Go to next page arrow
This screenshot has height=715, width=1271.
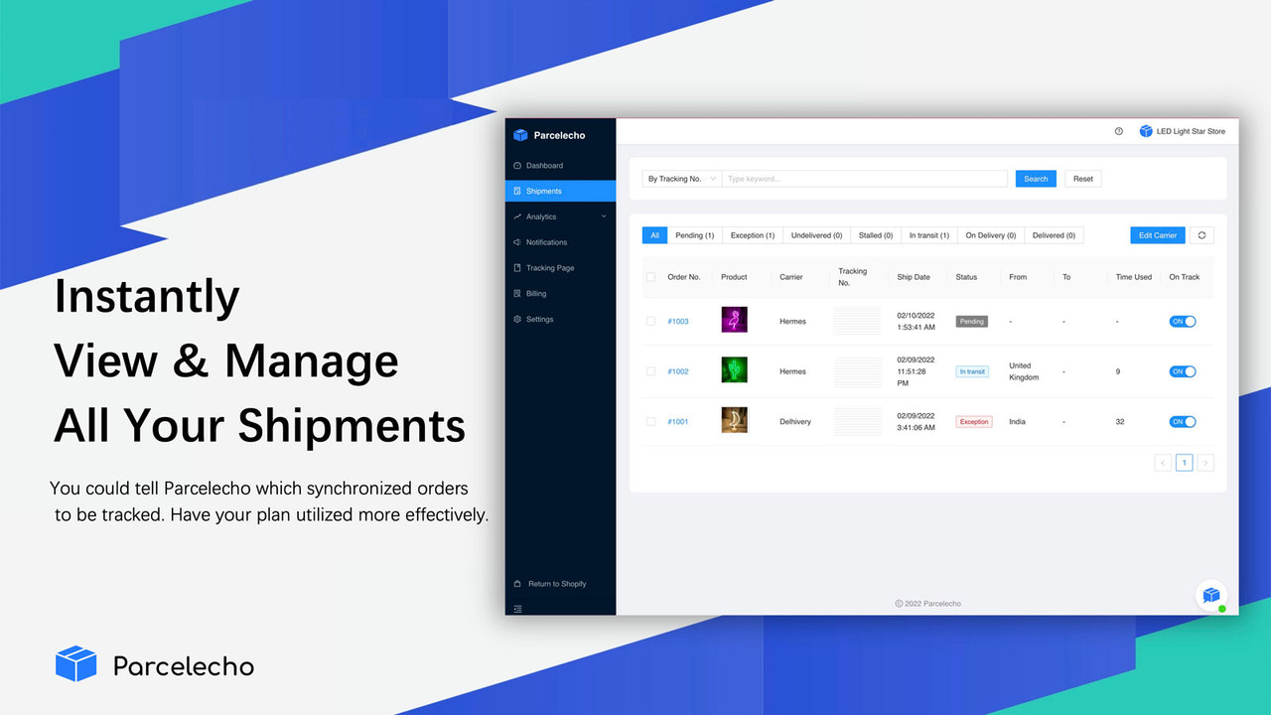click(x=1205, y=463)
